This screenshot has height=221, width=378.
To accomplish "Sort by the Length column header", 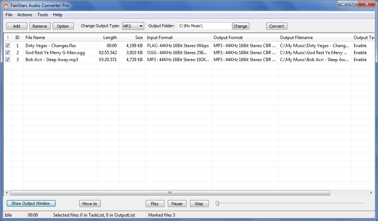I will click(108, 38).
